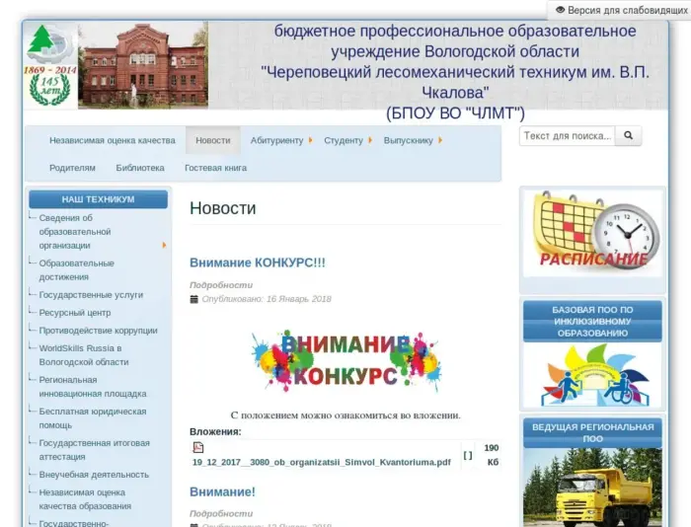The height and width of the screenshot is (527, 691).
Task: Open Государственные услуги in sidebar
Action: [91, 295]
